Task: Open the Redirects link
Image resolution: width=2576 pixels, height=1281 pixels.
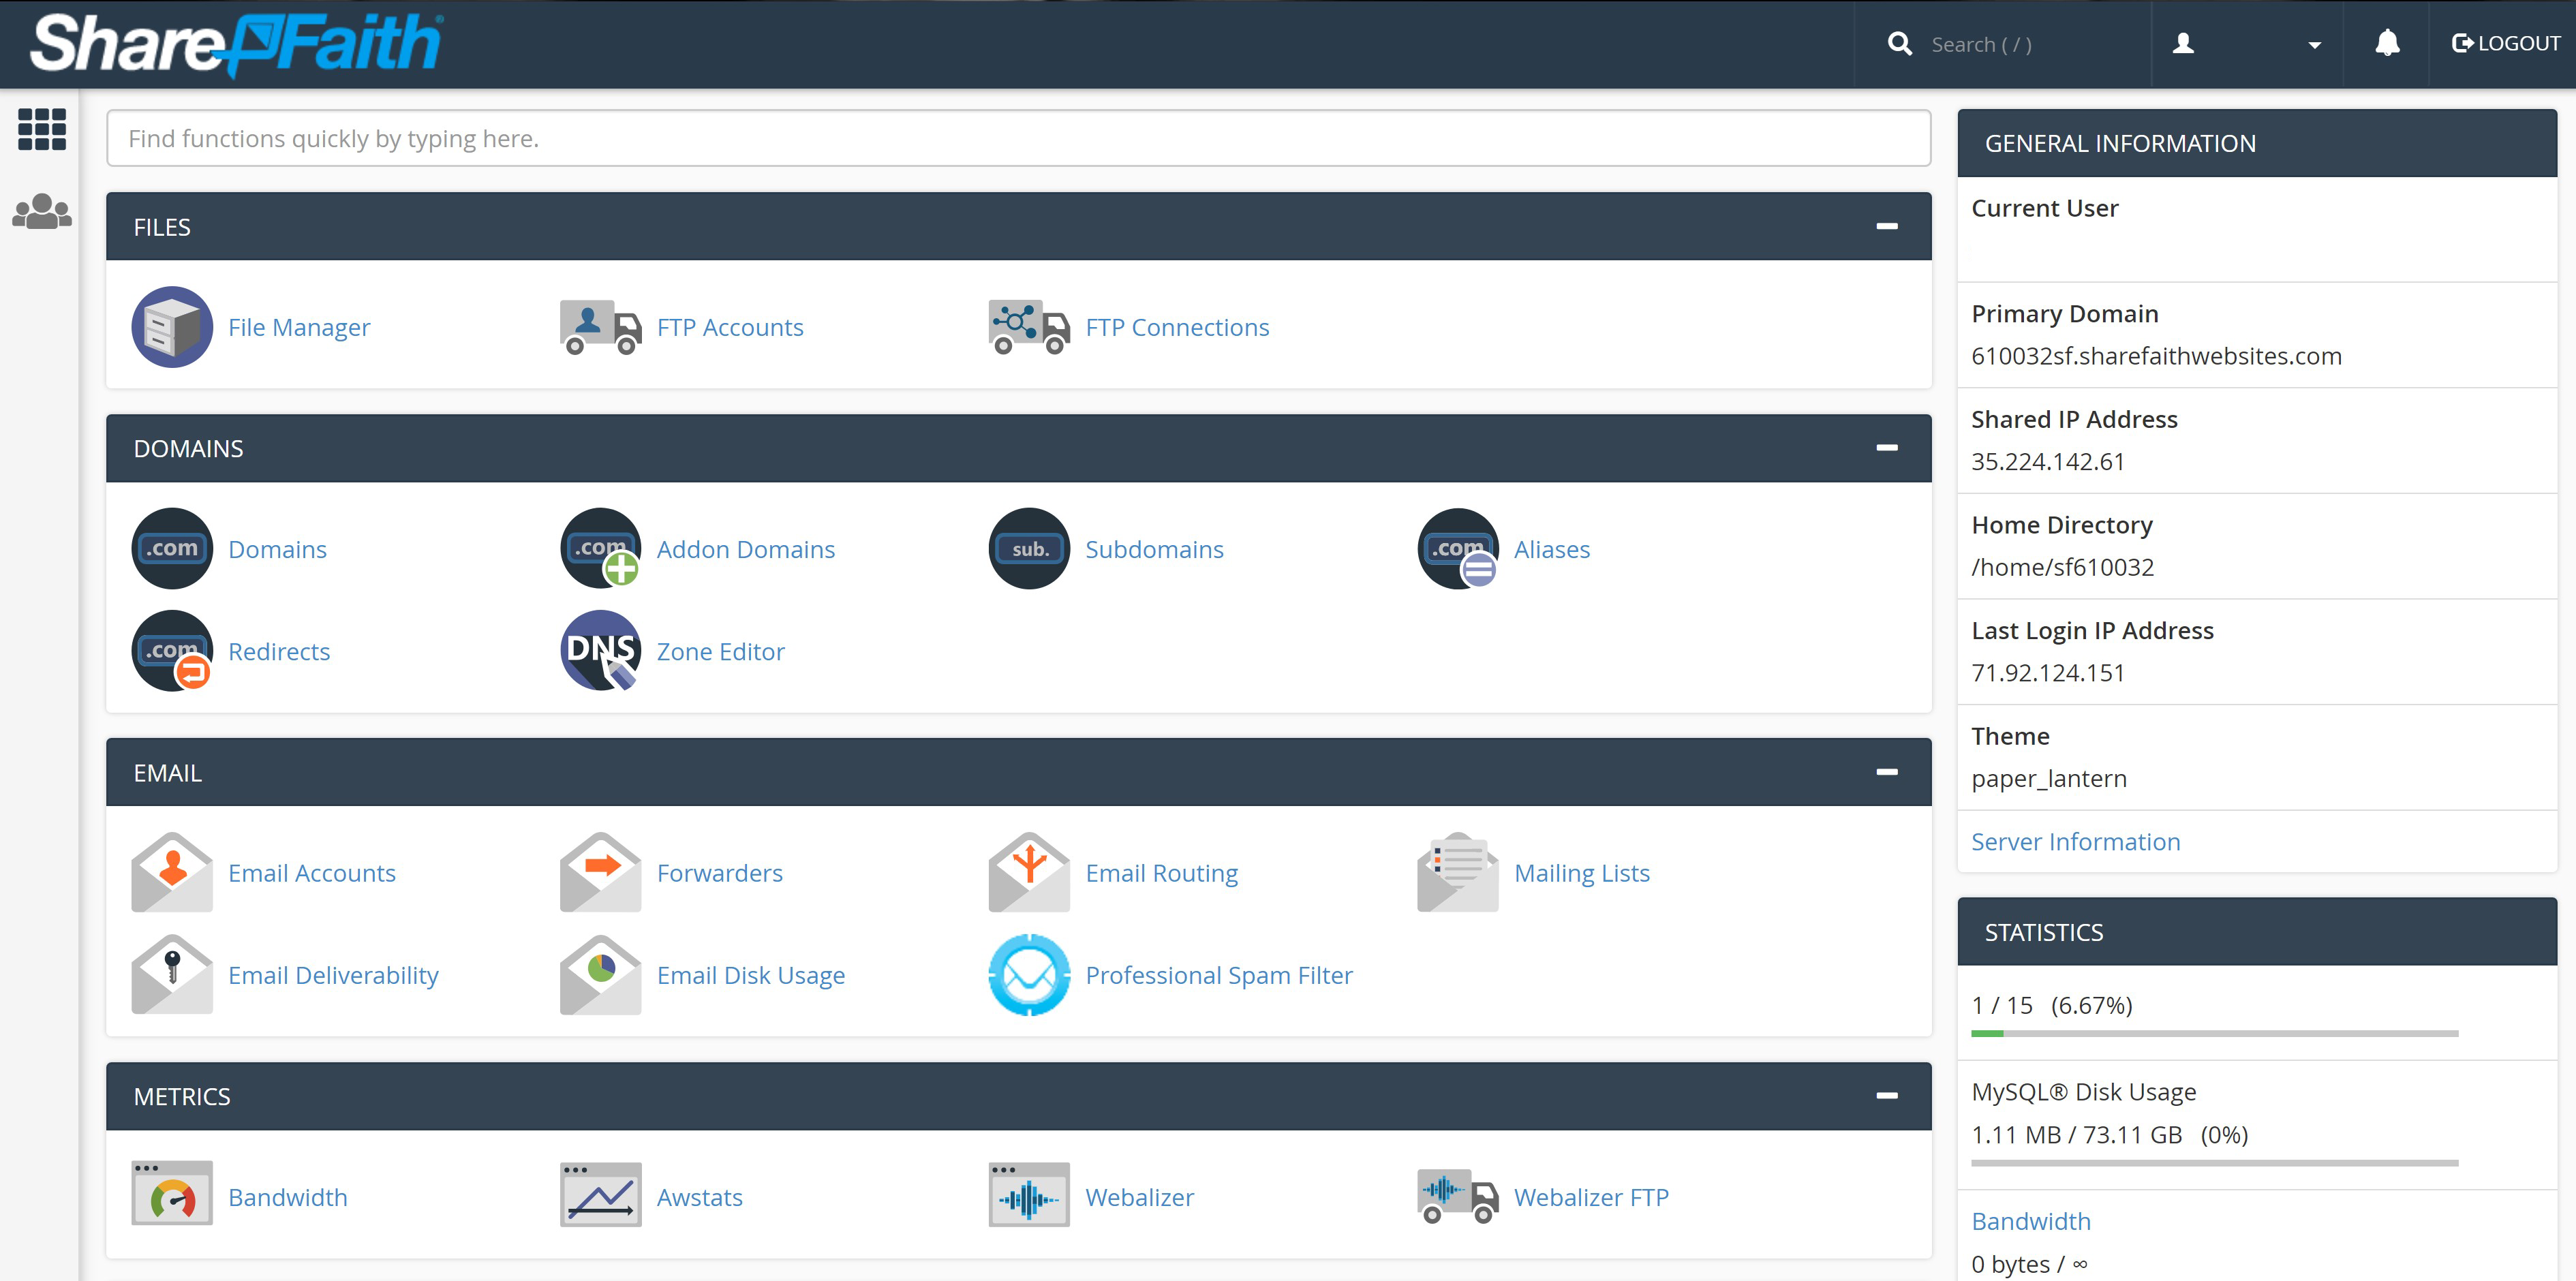Action: point(279,652)
